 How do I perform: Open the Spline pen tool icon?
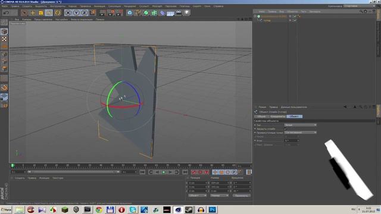click(x=138, y=12)
